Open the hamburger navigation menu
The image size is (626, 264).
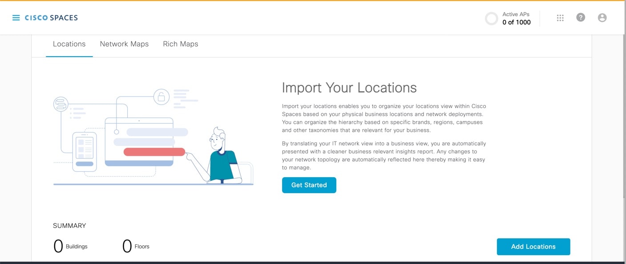(x=16, y=18)
